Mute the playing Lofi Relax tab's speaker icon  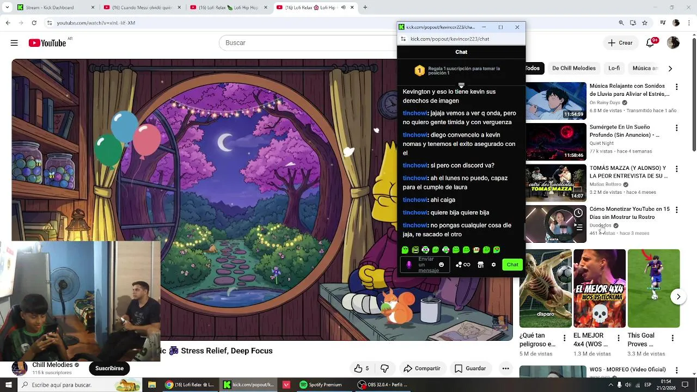pos(344,8)
